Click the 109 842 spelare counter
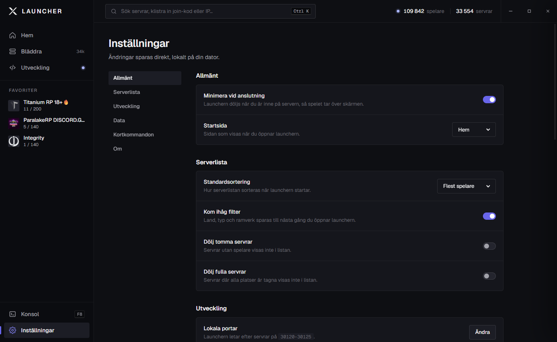Screen dimensions: 557x342 click(420, 11)
